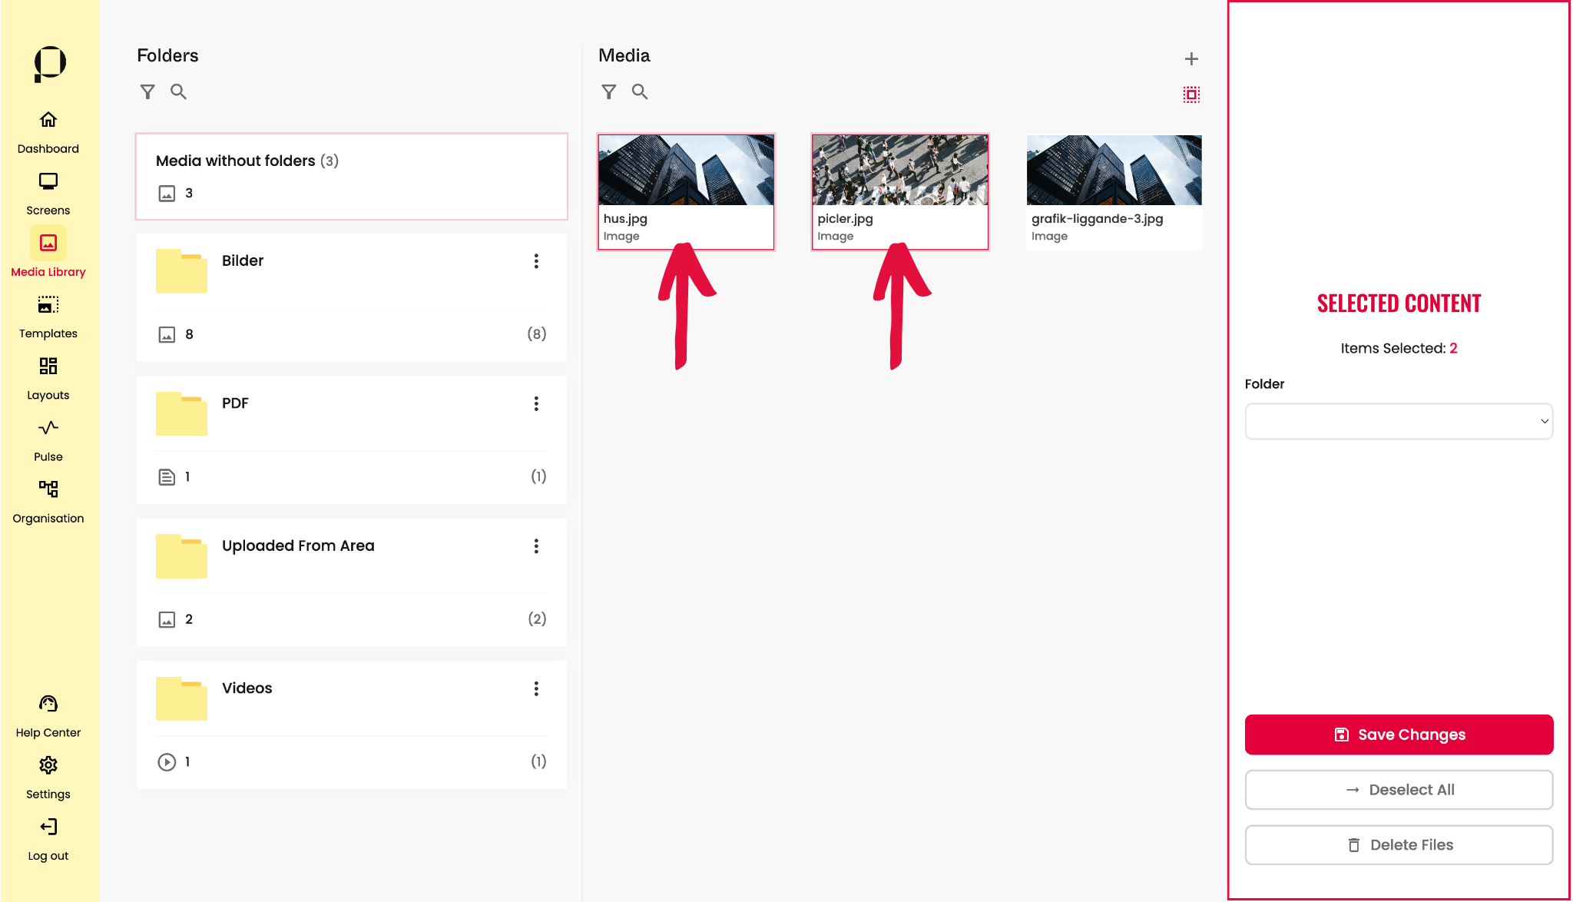Navigate to Layouts in sidebar
1573x902 pixels.
point(48,378)
